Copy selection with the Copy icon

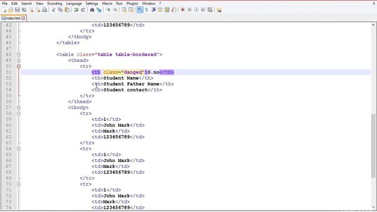[x=60, y=10]
